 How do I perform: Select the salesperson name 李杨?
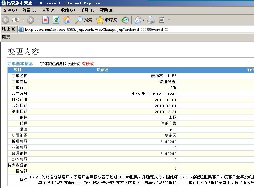tap(173, 118)
